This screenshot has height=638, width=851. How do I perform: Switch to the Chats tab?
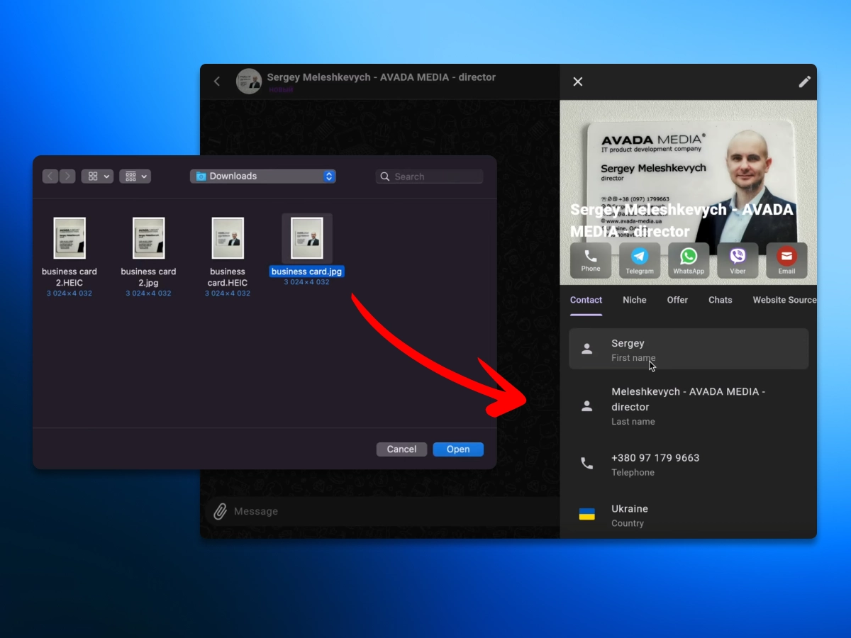click(721, 301)
